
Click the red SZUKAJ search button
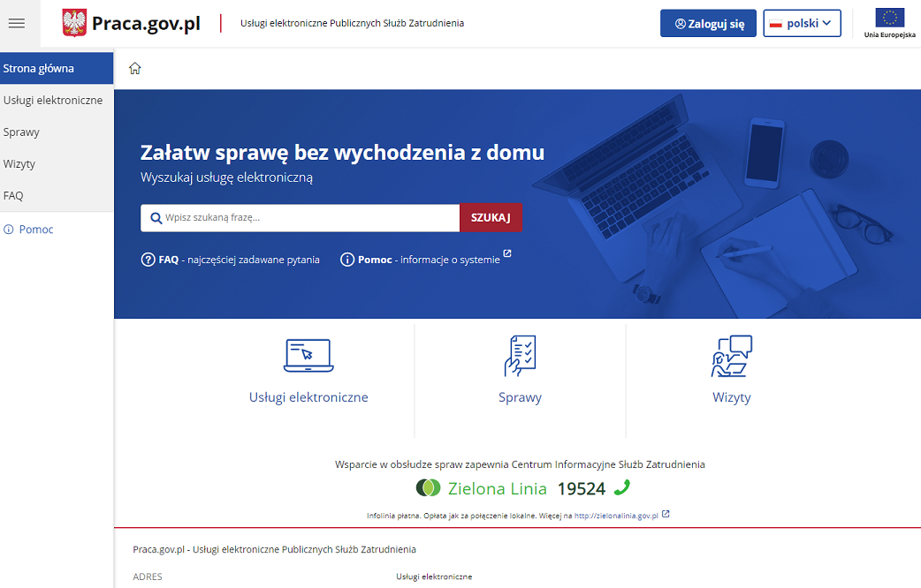point(491,218)
